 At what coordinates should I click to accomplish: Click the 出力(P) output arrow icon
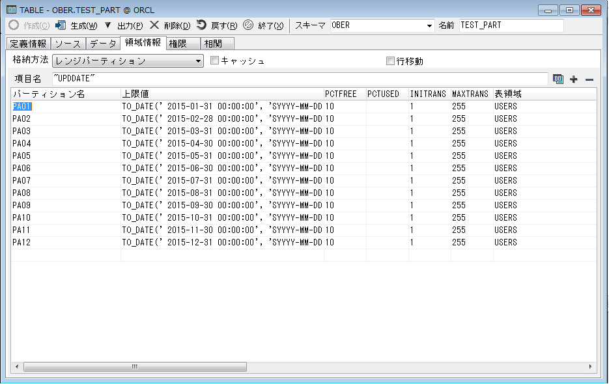tap(108, 25)
